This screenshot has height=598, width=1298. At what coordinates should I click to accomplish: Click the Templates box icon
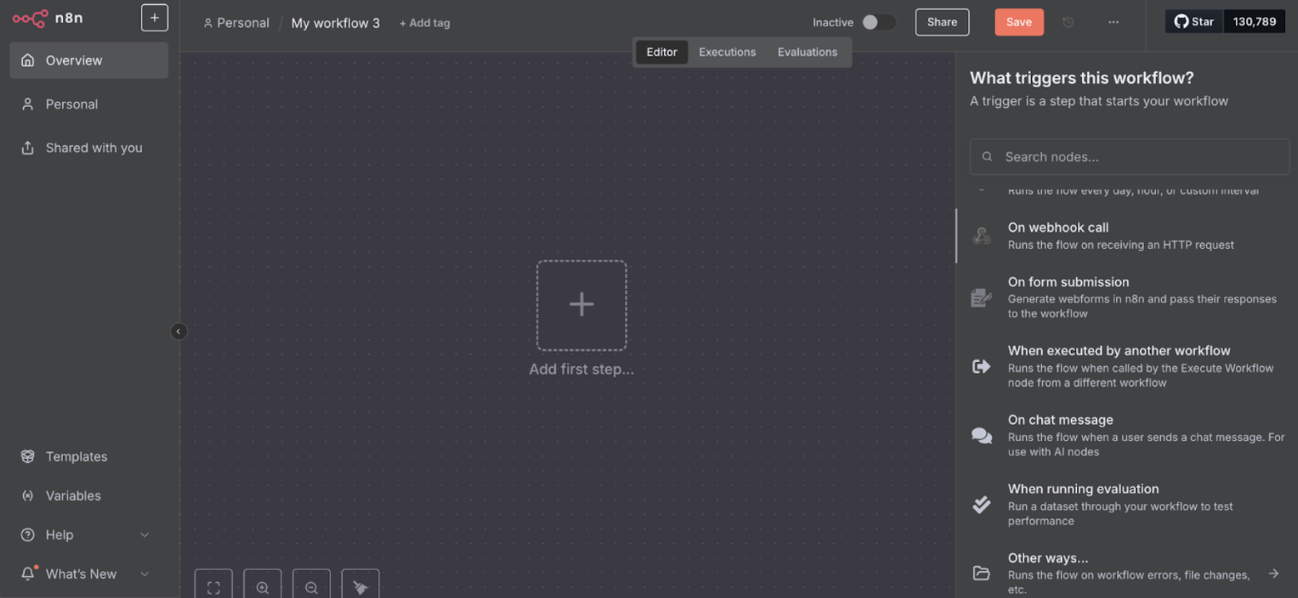click(x=28, y=457)
